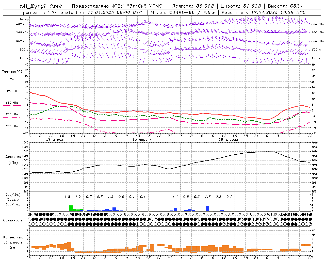The width and height of the screenshot is (325, 260).
Task: Click the 3-hour precipitation value 0.2
Action: pos(197,197)
